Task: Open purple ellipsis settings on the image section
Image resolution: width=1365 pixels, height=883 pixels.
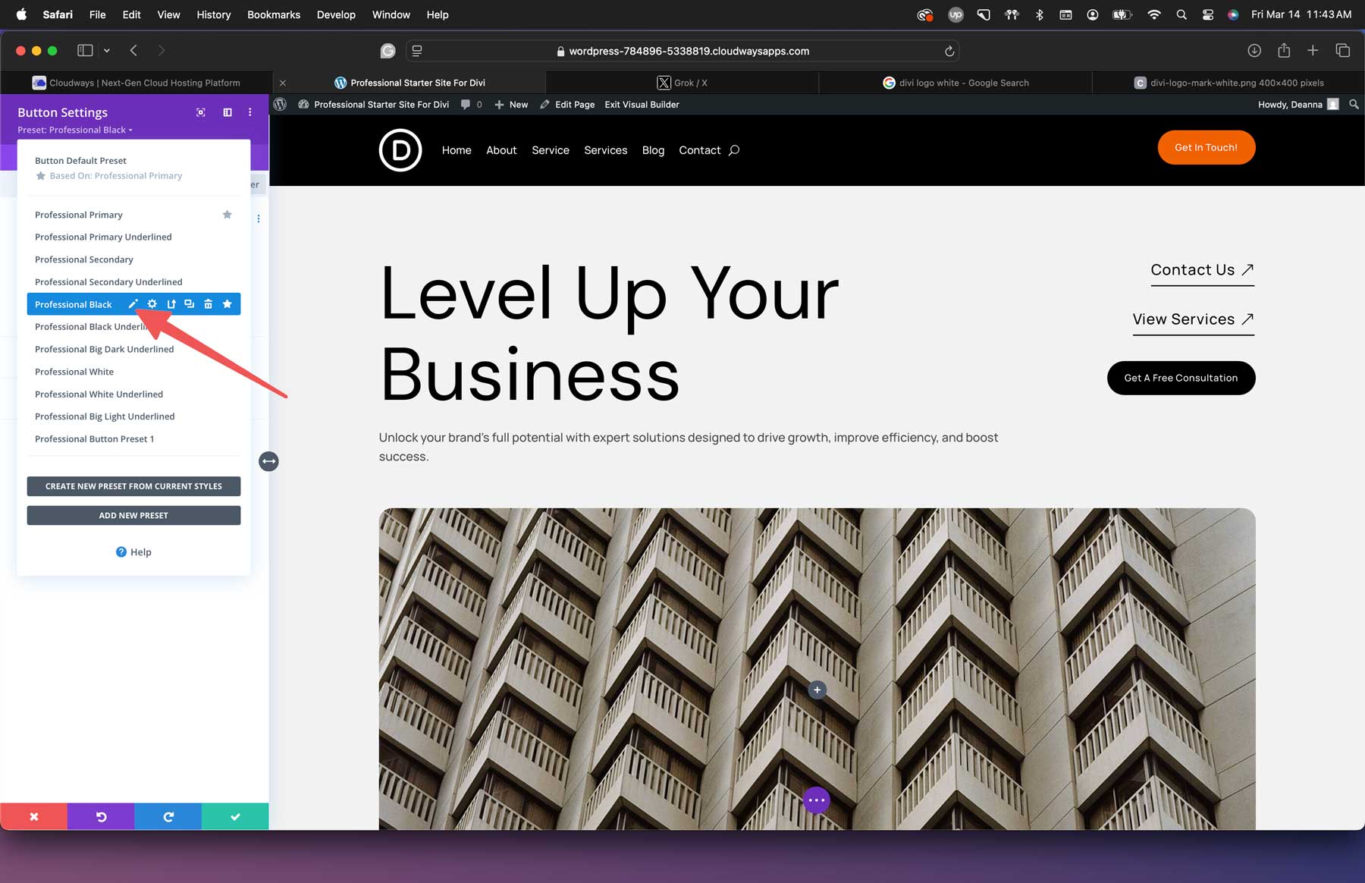Action: point(817,800)
